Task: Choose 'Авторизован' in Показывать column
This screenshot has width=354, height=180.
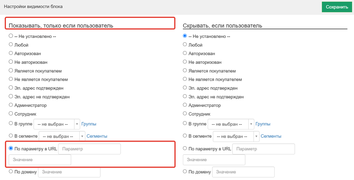Action: [x=11, y=53]
